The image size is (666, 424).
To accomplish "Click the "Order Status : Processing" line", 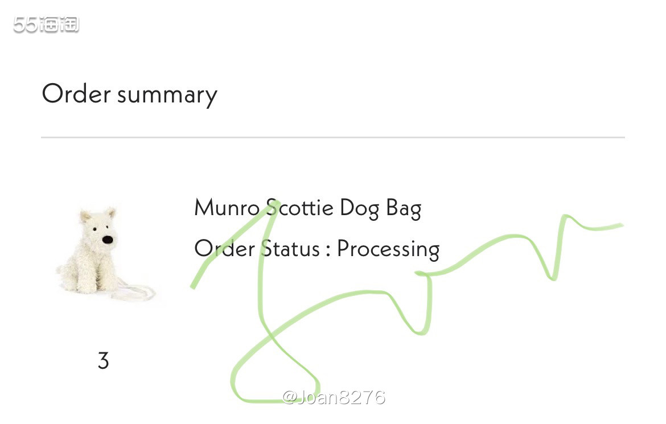I will (316, 249).
